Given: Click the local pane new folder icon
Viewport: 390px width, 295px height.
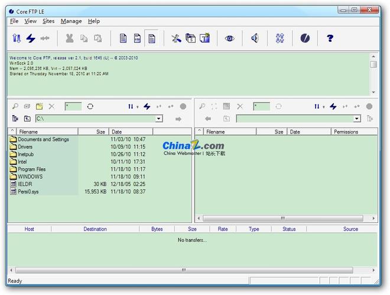Looking at the screenshot, I should coord(39,106).
